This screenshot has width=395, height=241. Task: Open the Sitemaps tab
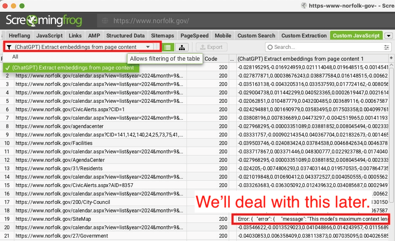coord(162,36)
